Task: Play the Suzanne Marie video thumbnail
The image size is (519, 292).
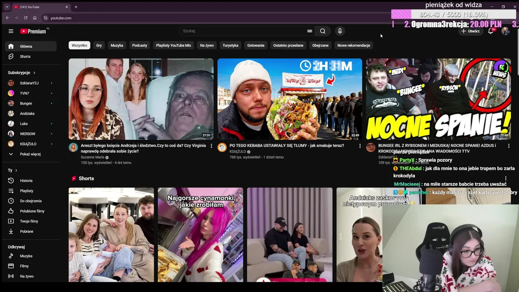Action: (141, 99)
